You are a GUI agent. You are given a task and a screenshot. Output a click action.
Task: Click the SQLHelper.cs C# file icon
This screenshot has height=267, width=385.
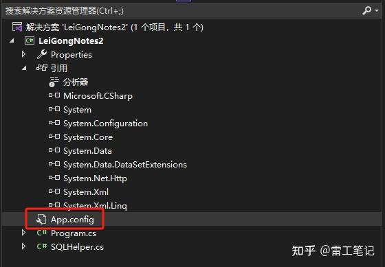coord(42,246)
